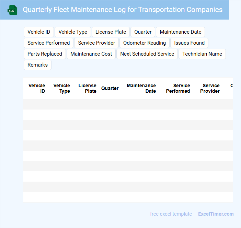Select the Odometer Reading tag
Viewport: 241px width, 228px height.
click(x=145, y=43)
